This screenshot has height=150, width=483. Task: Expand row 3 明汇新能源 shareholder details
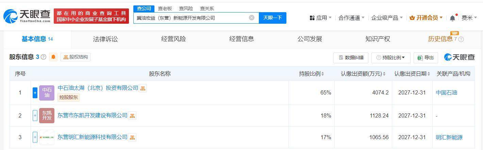coord(35,137)
